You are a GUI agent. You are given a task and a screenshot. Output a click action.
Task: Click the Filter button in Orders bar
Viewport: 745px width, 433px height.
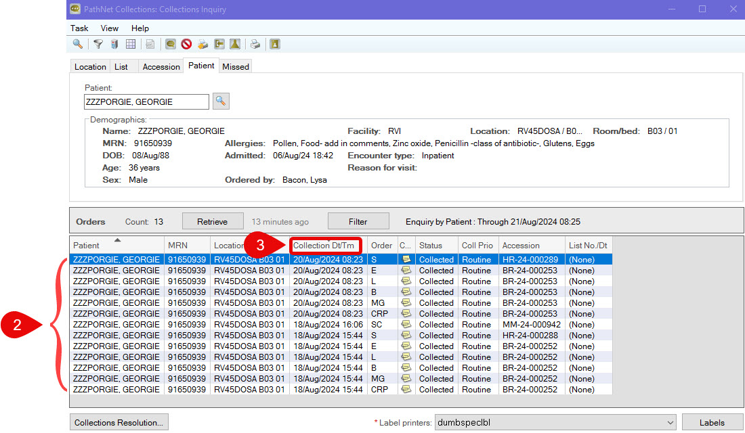(358, 222)
